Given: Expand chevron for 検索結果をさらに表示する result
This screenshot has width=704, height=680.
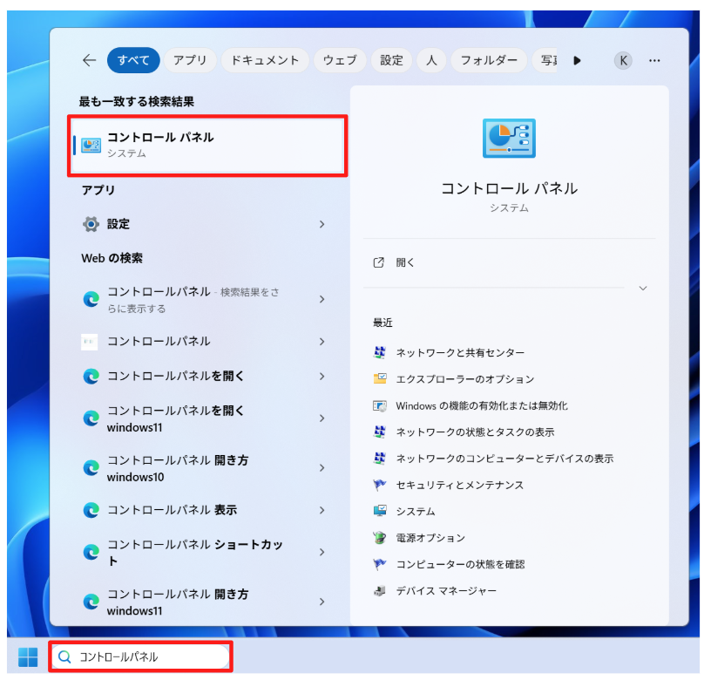Looking at the screenshot, I should pos(322,299).
